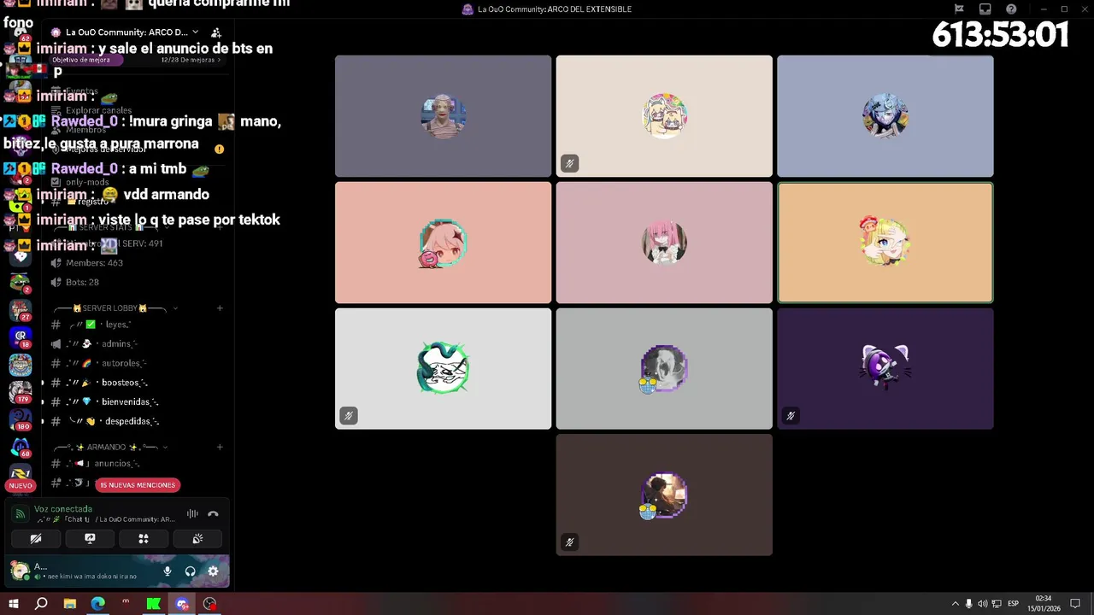Open soundboard in the voice panel
The image size is (1094, 615).
(197, 538)
